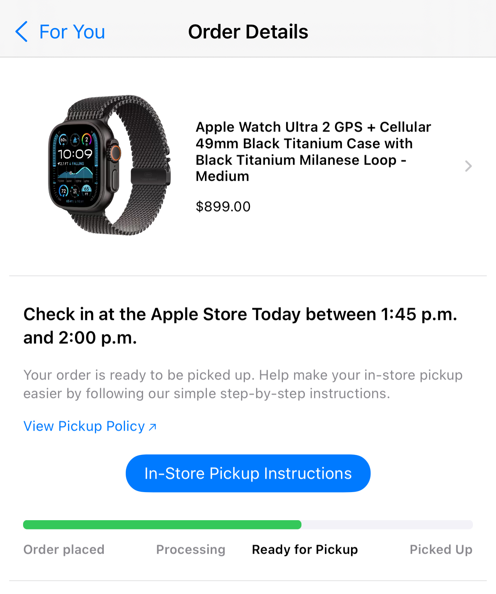Open the Apple Watch Ultra 2 product title
Image resolution: width=496 pixels, height=594 pixels.
313,151
